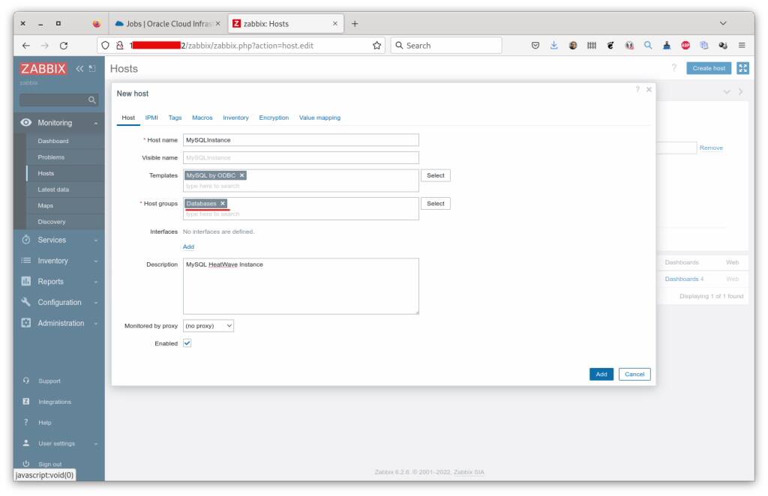Screen dimensions: 768x496
Task: Click the Create host button
Action: click(709, 68)
